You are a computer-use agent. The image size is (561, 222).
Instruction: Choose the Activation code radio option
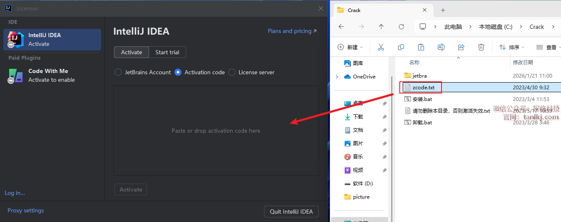[178, 72]
